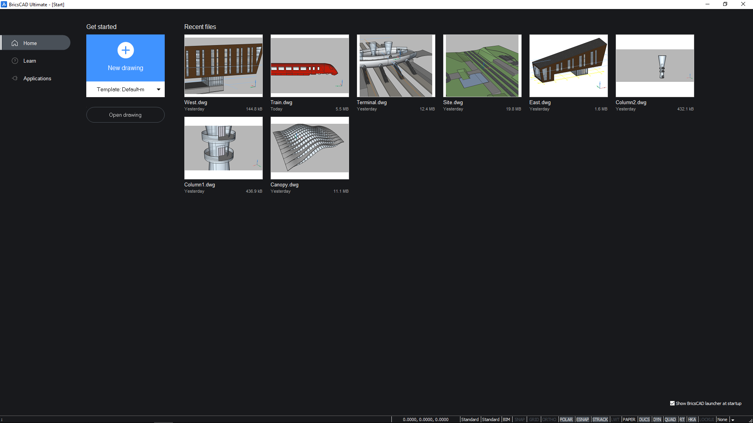
Task: Open Column1.dwg thumbnail
Action: coord(224,148)
